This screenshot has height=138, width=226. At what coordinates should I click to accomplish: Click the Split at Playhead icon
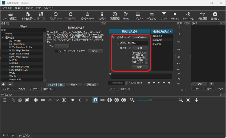64,100
